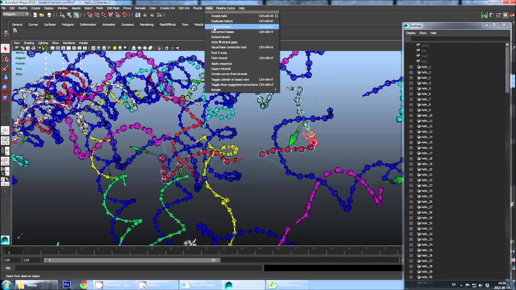Click the MEL command line input
The width and height of the screenshot is (516, 290).
tap(139, 268)
